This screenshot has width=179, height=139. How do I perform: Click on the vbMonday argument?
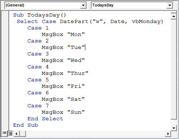(147, 22)
